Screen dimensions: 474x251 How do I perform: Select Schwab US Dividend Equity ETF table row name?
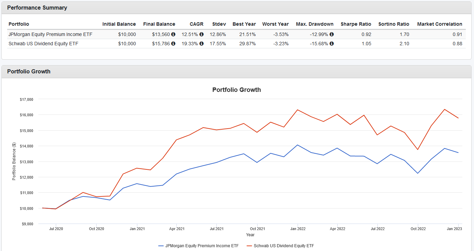pyautogui.click(x=43, y=44)
